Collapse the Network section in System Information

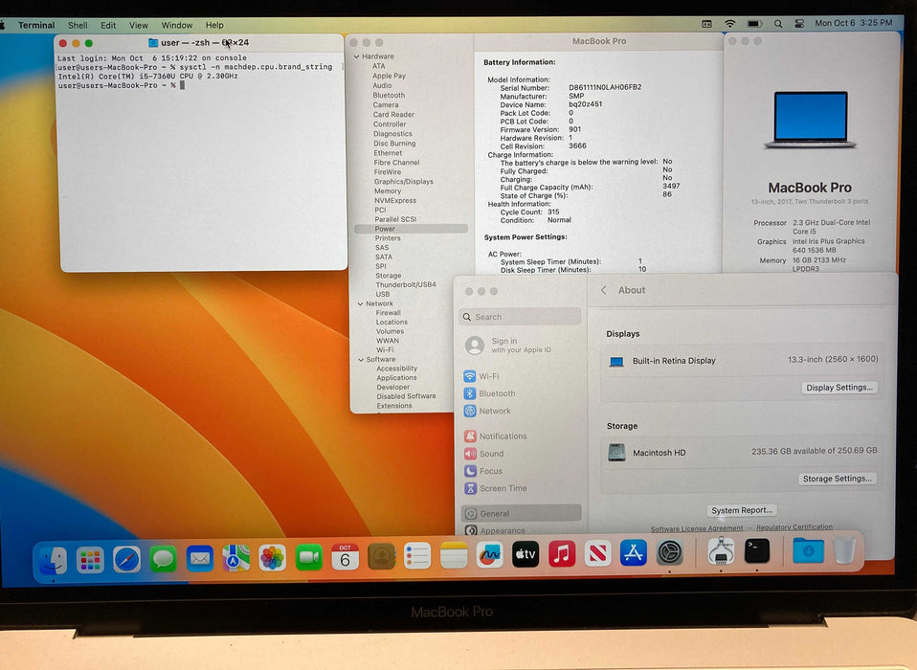click(x=360, y=304)
